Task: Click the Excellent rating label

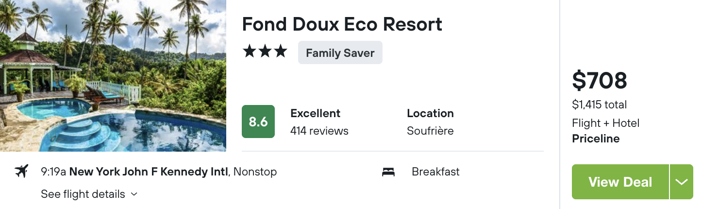Action: tap(316, 113)
